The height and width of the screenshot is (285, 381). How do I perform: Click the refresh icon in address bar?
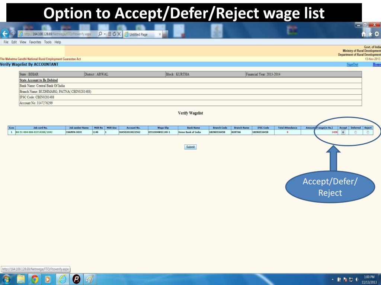point(114,34)
